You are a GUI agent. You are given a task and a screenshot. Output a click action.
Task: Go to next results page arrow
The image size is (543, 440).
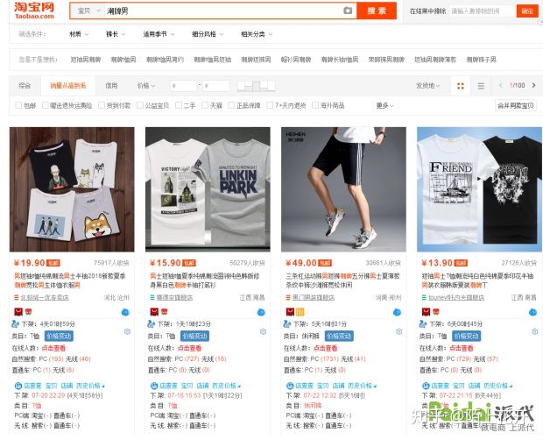(533, 85)
